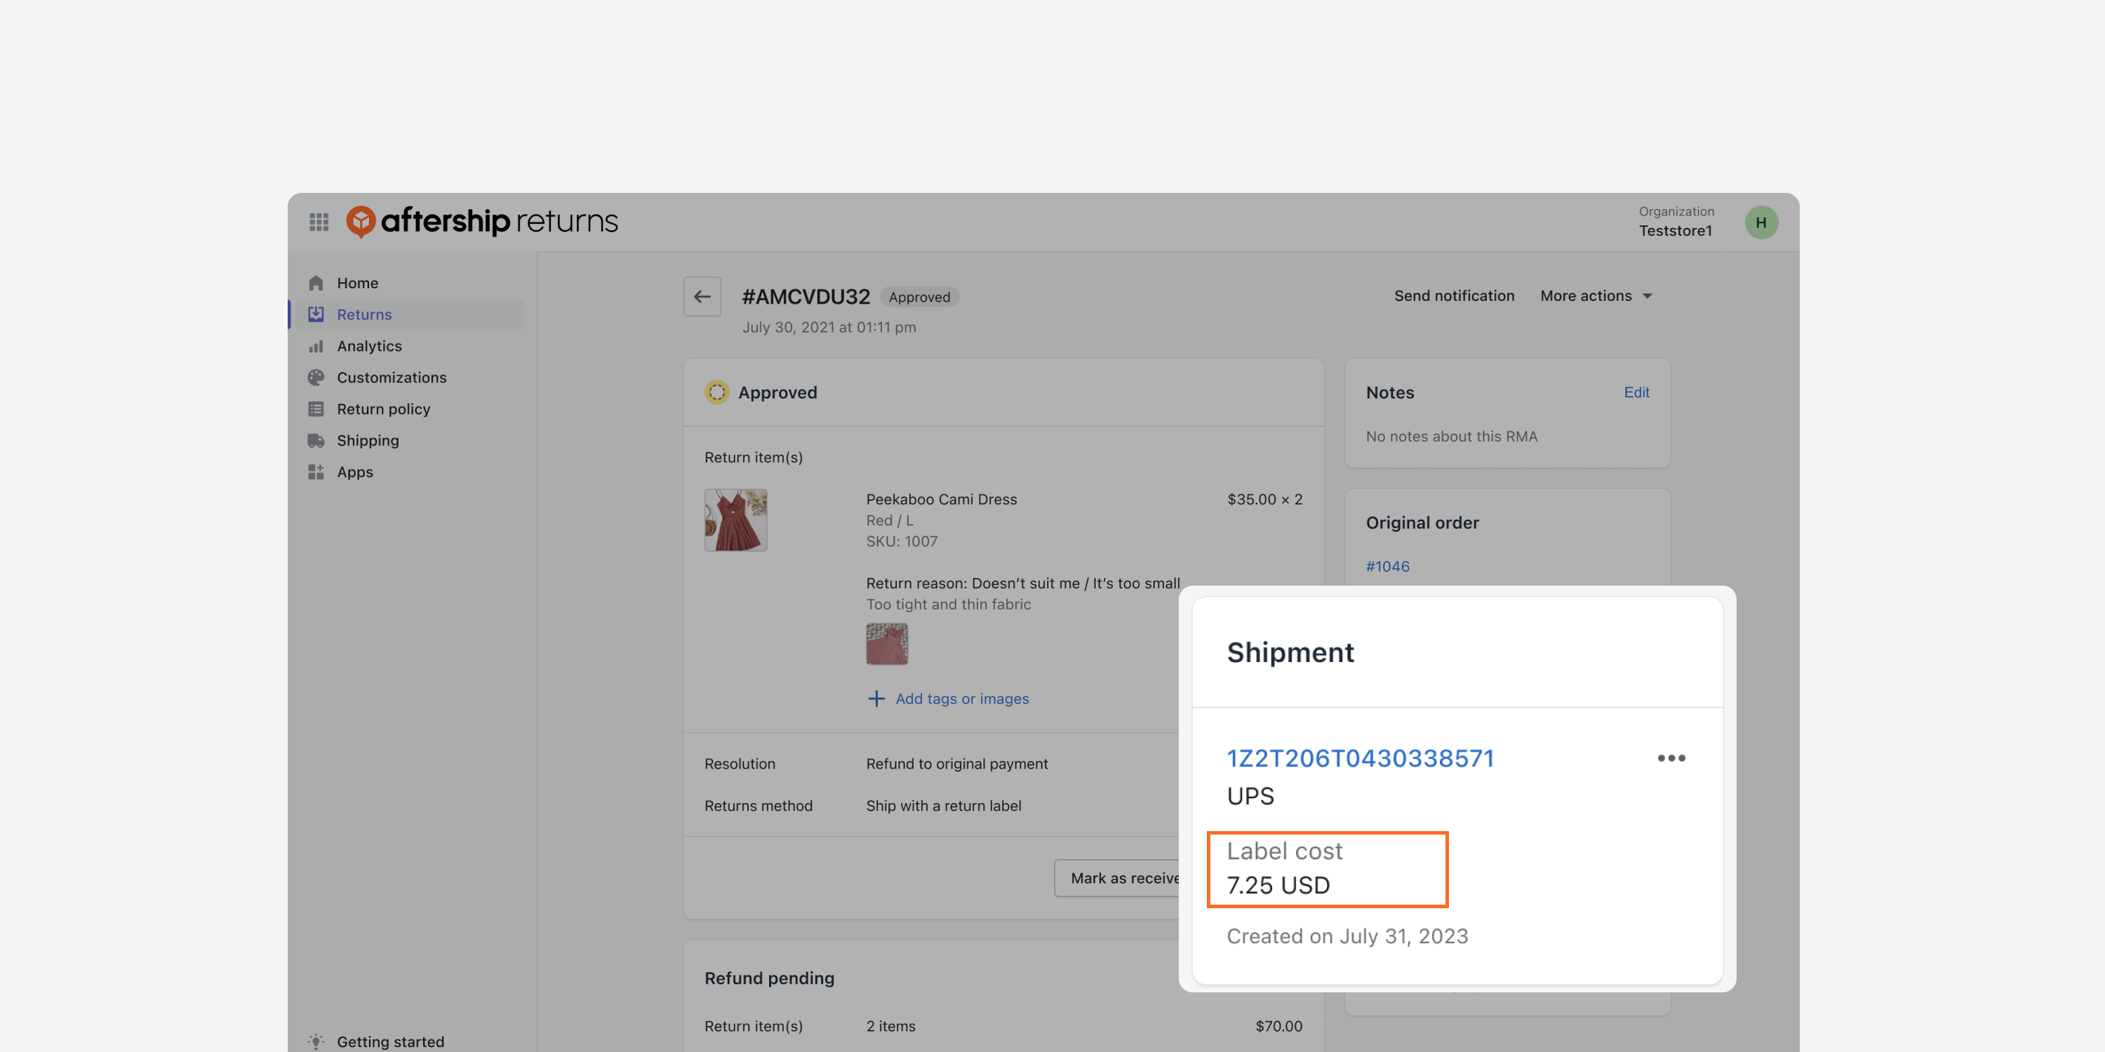Click Send notification

coord(1454,296)
